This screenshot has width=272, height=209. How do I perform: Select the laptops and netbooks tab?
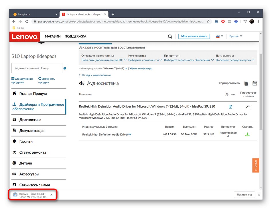click(x=84, y=14)
